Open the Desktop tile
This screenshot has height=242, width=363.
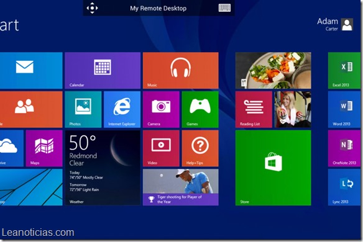coord(31,187)
